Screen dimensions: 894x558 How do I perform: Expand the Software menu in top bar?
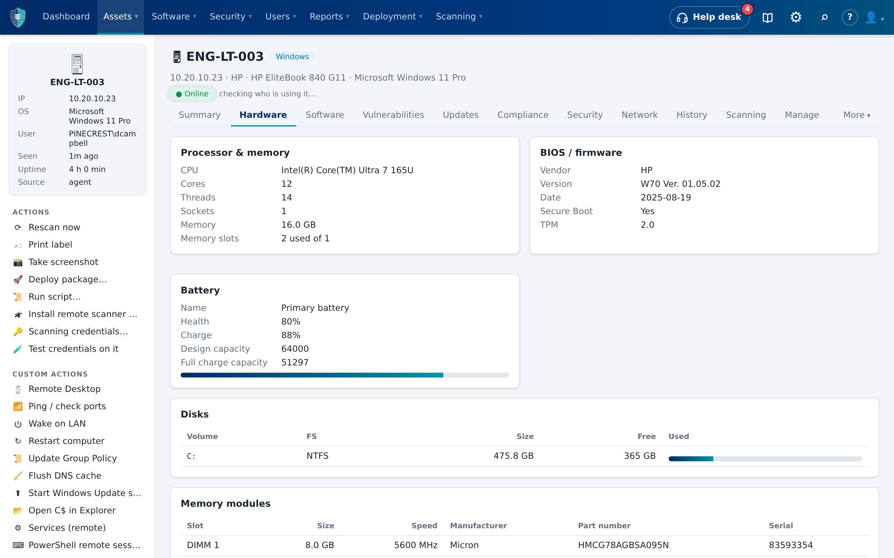pyautogui.click(x=174, y=17)
